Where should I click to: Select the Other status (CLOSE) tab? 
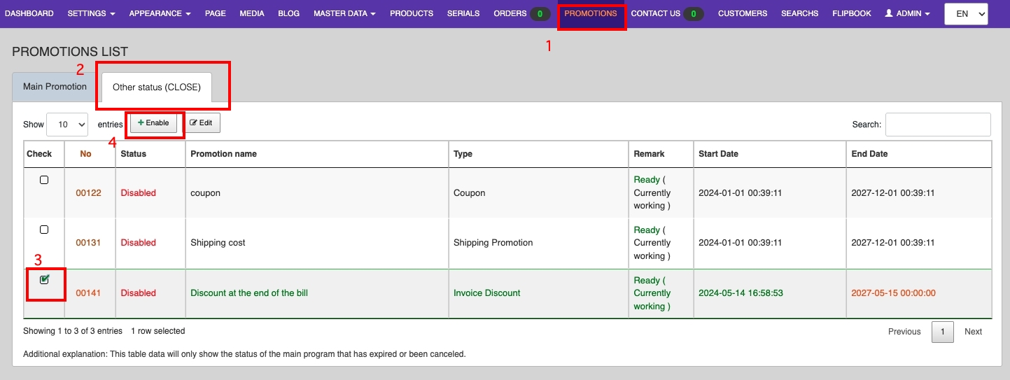tap(157, 87)
